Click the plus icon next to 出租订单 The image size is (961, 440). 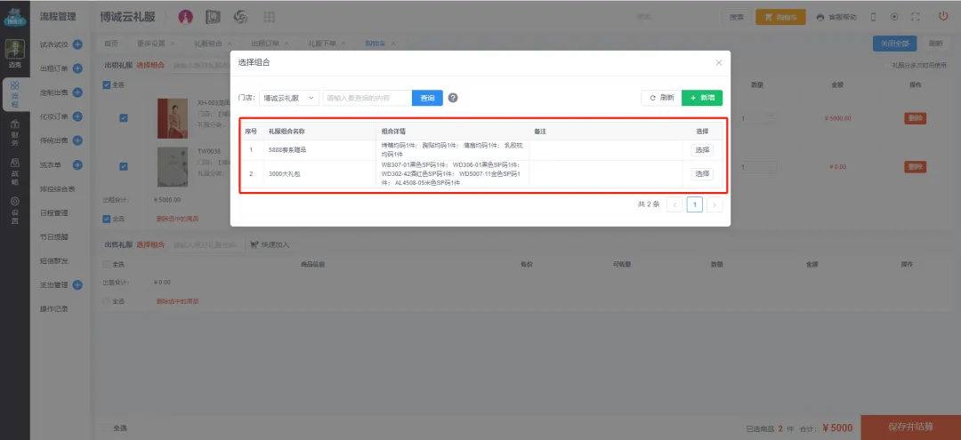click(x=77, y=68)
